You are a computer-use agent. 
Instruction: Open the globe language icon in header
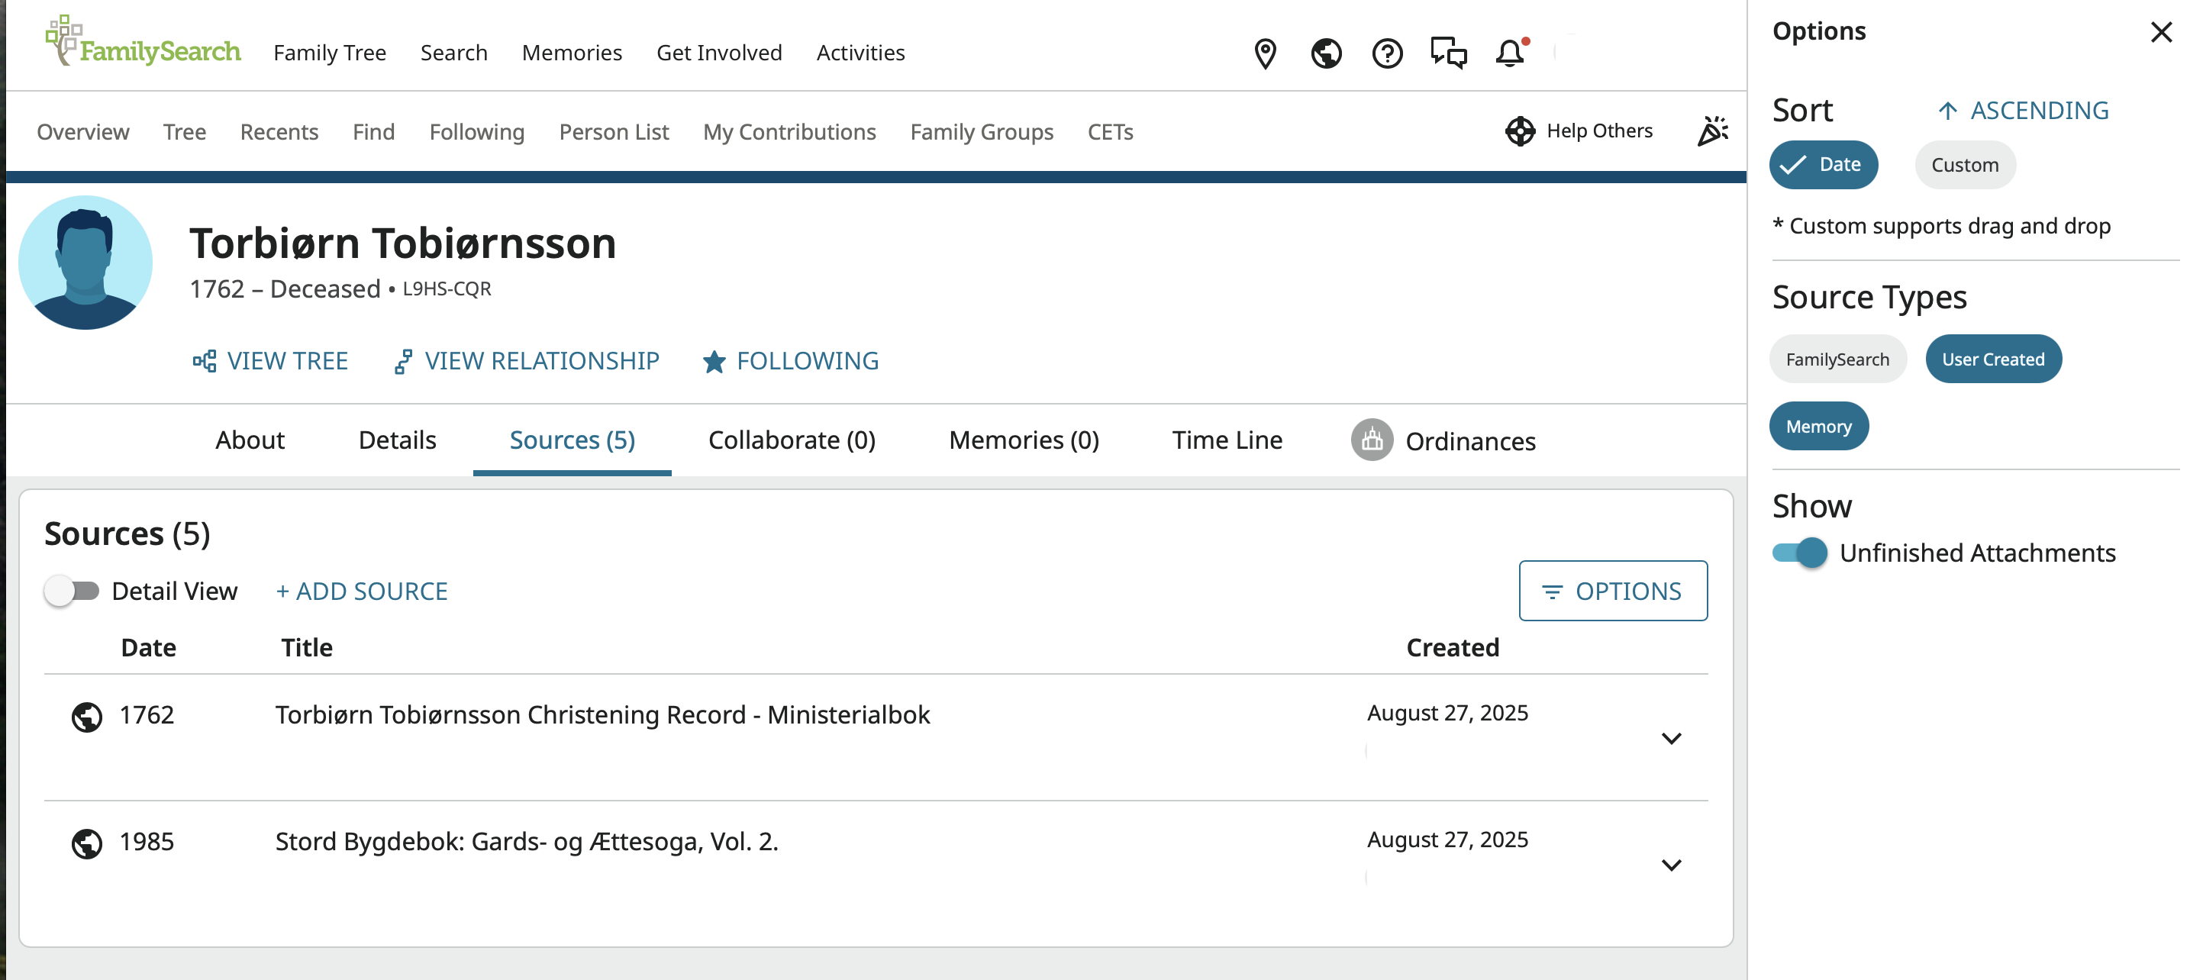(x=1326, y=53)
